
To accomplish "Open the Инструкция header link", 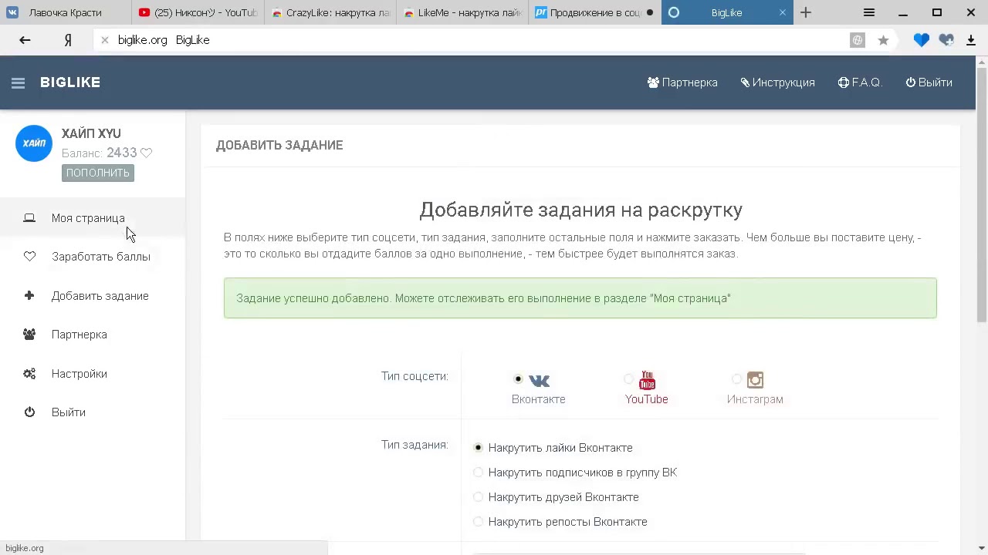I will (778, 82).
